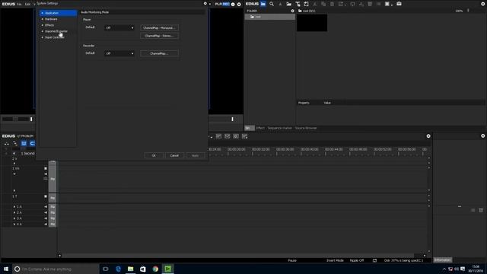Toggle the insert/overwrite mode icon on timeline
The width and height of the screenshot is (487, 274).
click(24, 144)
